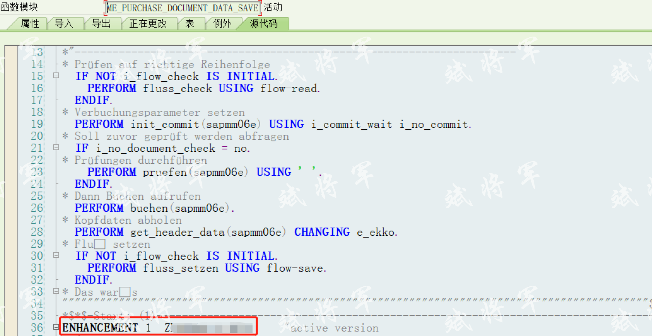Image resolution: width=653 pixels, height=336 pixels.
Task: Click the function module name input field
Action: tap(183, 8)
